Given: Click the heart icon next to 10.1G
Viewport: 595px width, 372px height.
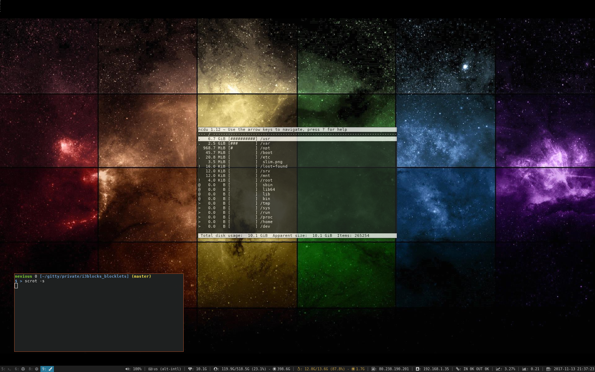Looking at the screenshot, I should (x=190, y=369).
